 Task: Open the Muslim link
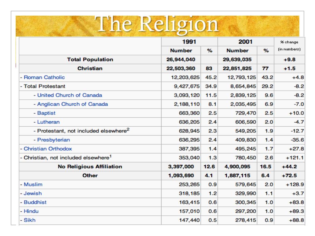(x=33, y=184)
